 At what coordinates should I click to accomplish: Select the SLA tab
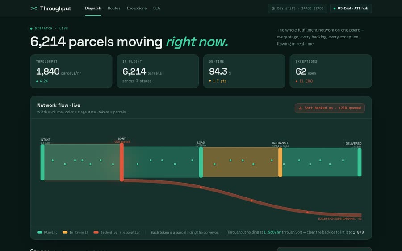(x=157, y=8)
